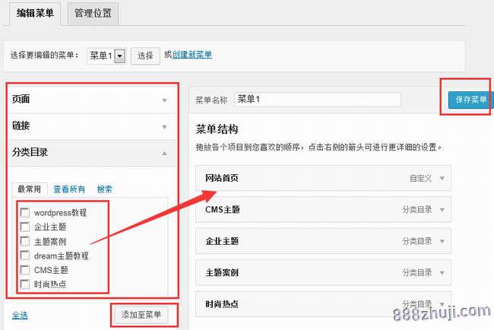The image size is (494, 330).
Task: Click the 菜单结构 heading text
Action: coord(217,129)
